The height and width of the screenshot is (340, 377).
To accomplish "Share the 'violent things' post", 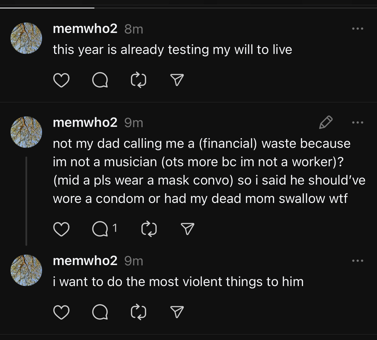I will [177, 312].
